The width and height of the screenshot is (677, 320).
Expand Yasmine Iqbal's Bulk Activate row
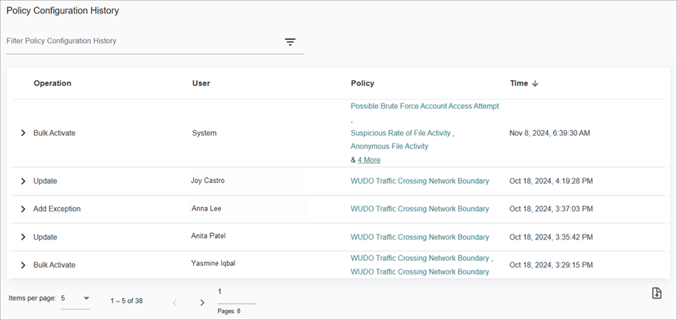coord(23,265)
